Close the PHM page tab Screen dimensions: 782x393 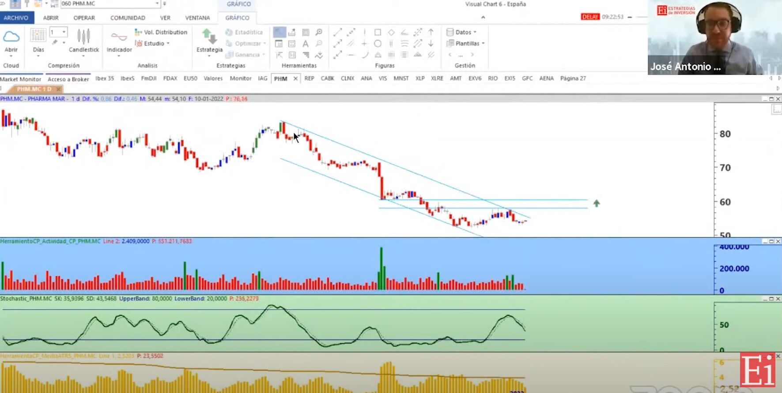295,79
